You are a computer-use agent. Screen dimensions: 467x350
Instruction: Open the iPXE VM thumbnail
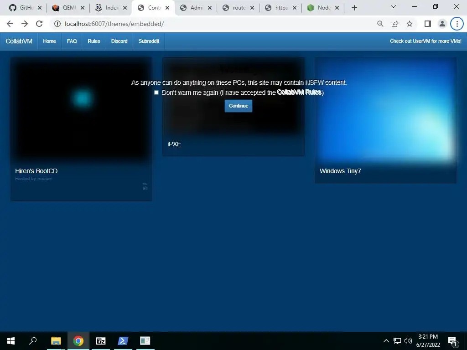click(x=233, y=97)
